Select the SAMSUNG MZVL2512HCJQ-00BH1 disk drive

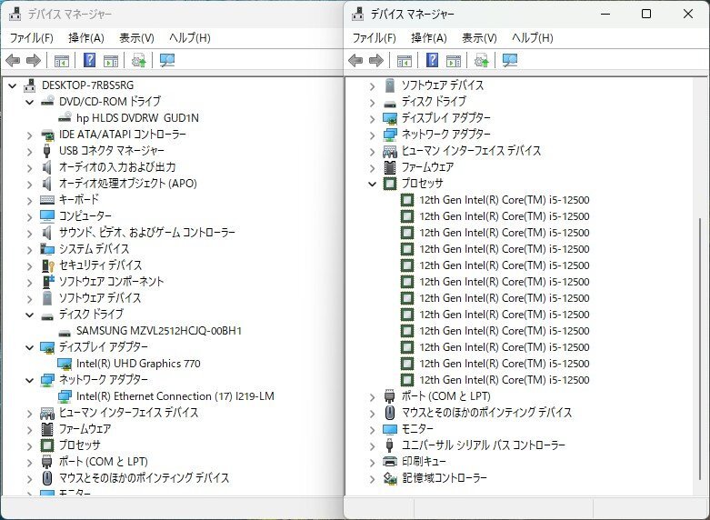pos(158,331)
